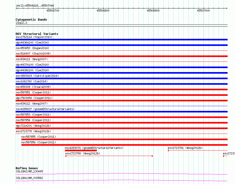Click dgv7903n54 (Cooper2011) variant label

tap(34, 98)
